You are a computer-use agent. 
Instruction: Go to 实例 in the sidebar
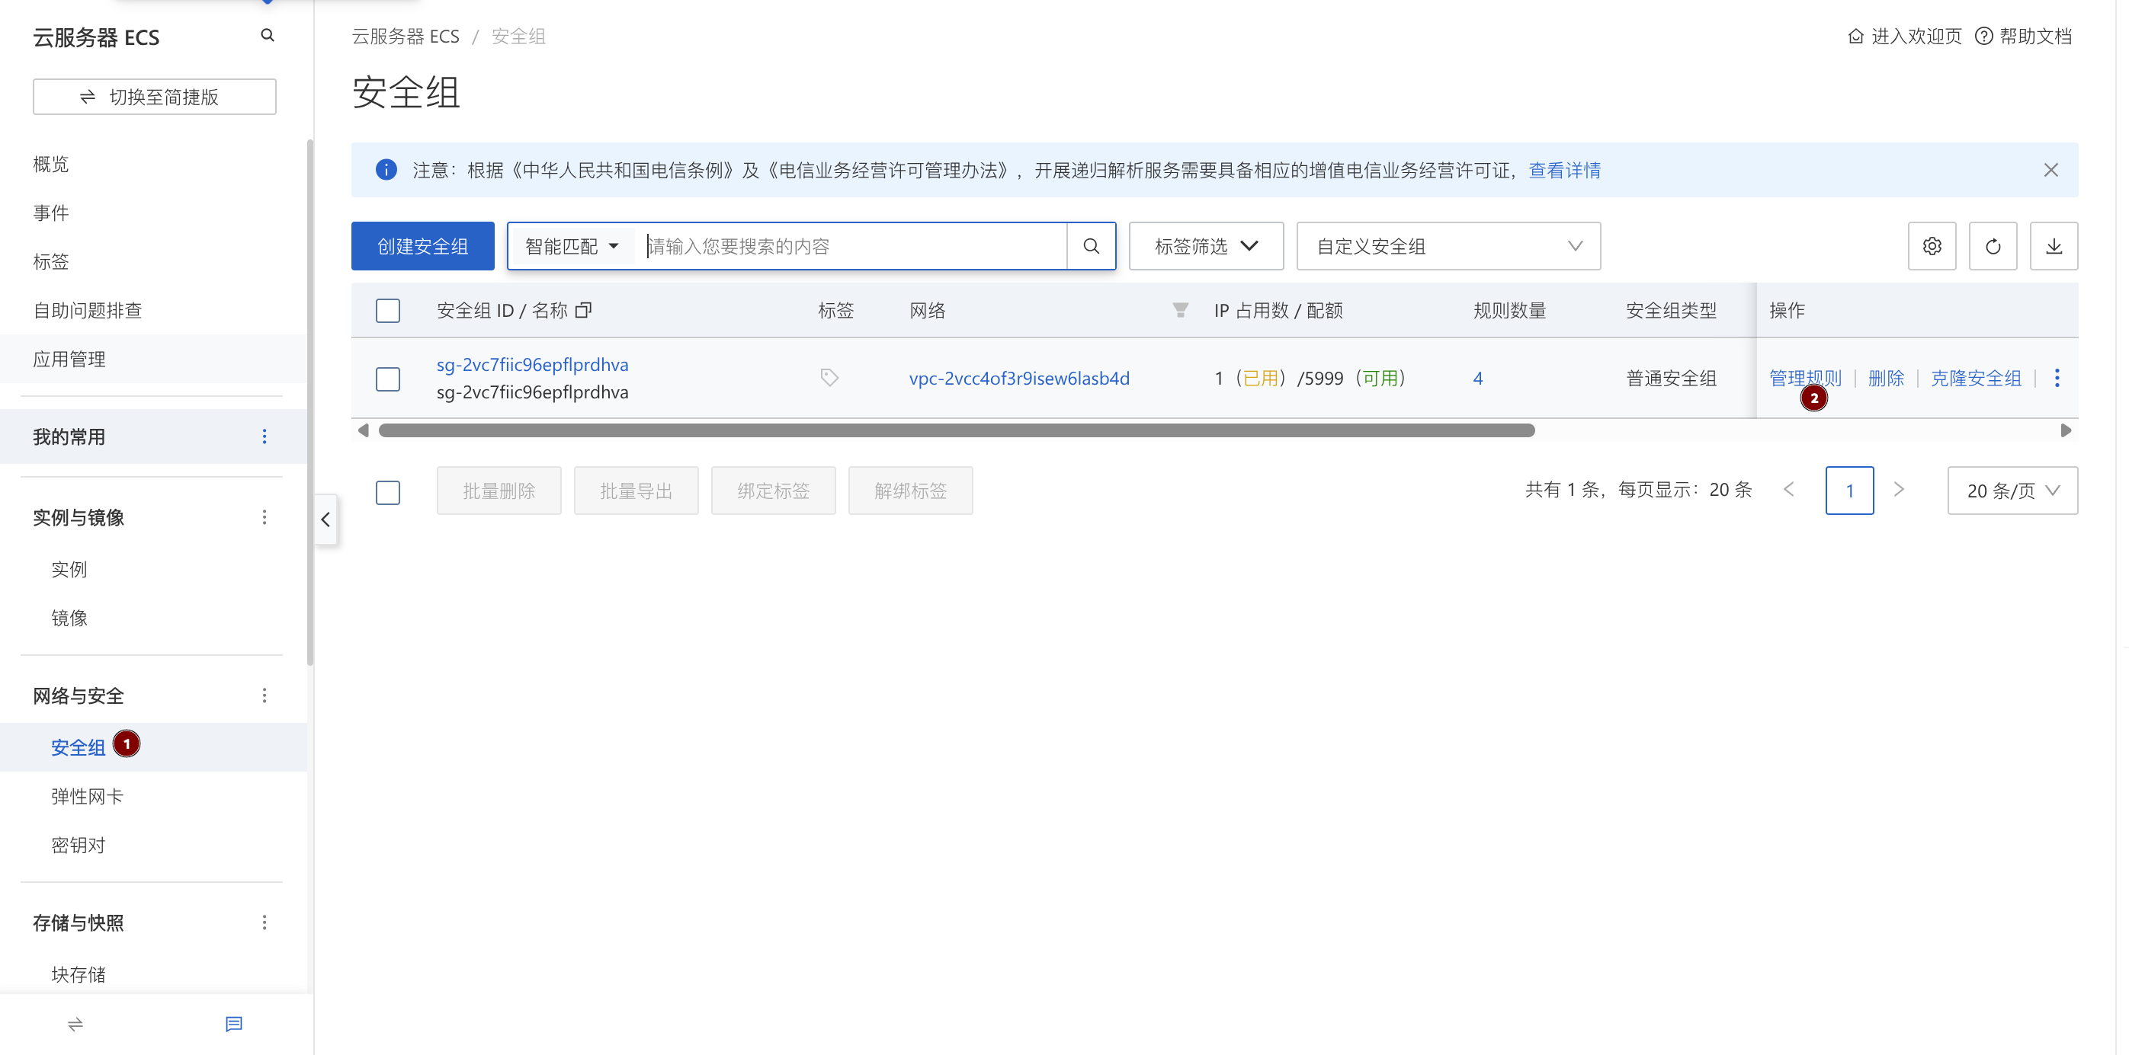(x=69, y=568)
